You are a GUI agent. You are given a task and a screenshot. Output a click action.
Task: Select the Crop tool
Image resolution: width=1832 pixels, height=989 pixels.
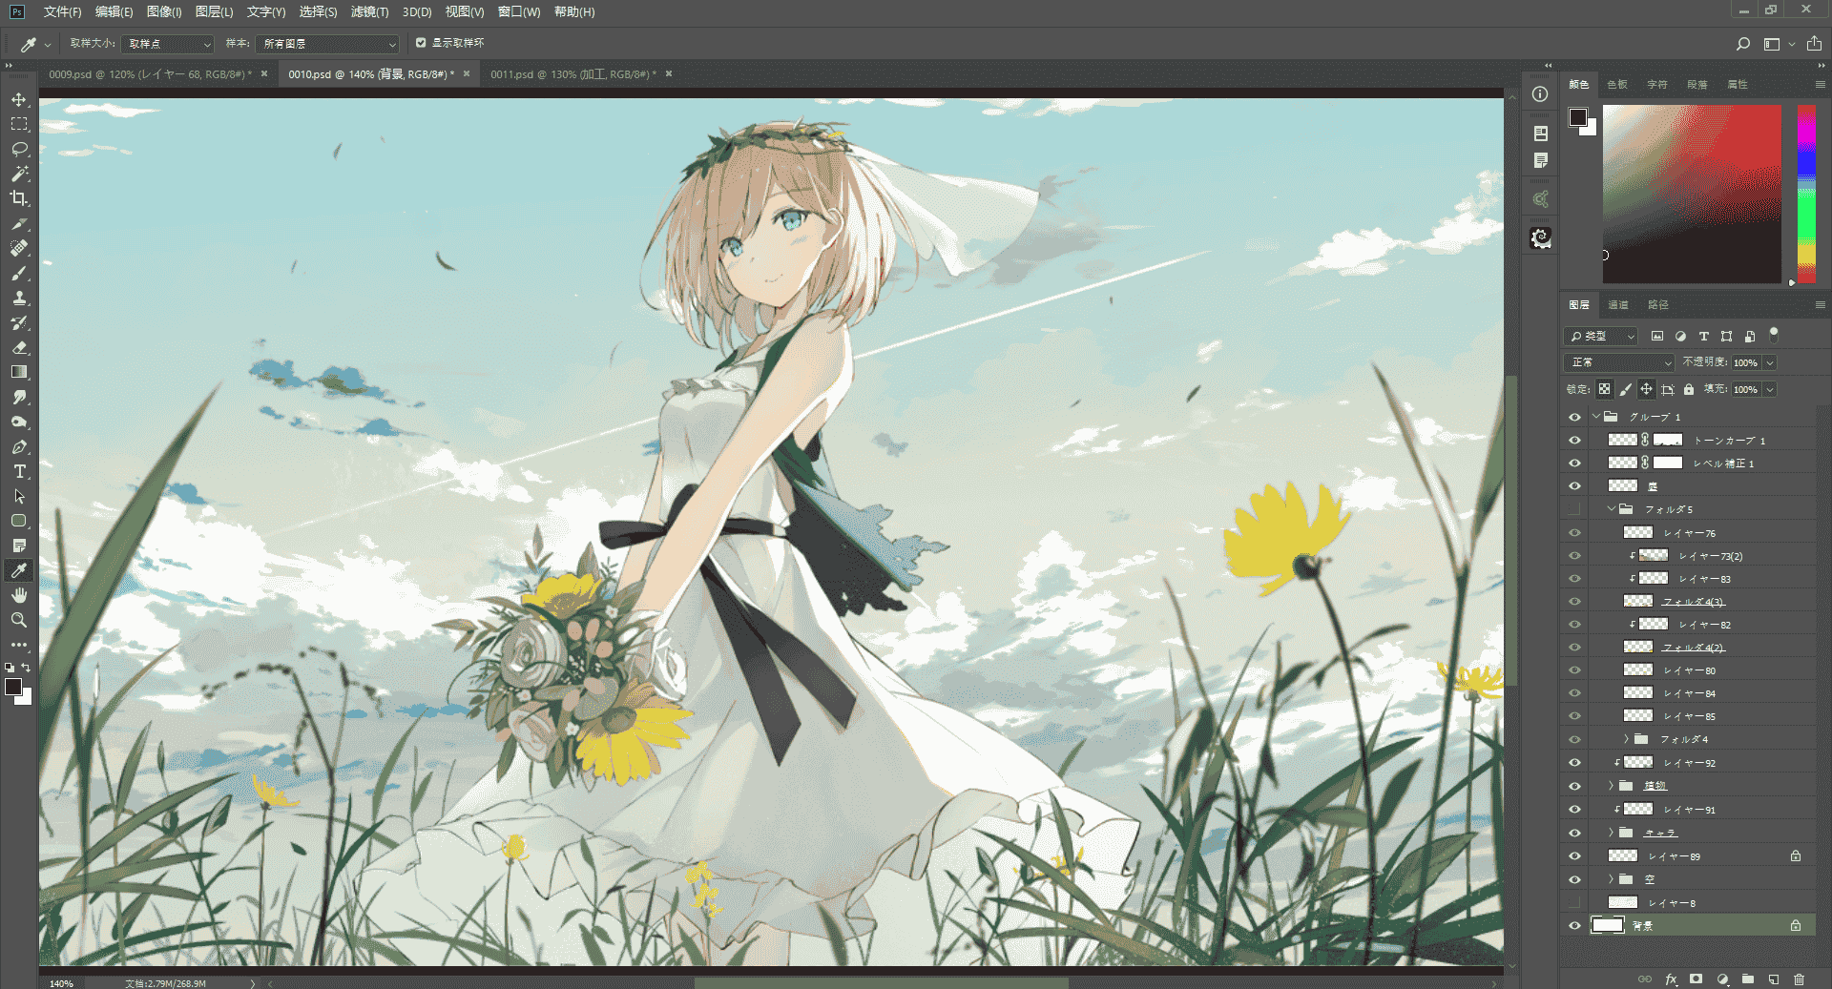pyautogui.click(x=19, y=198)
